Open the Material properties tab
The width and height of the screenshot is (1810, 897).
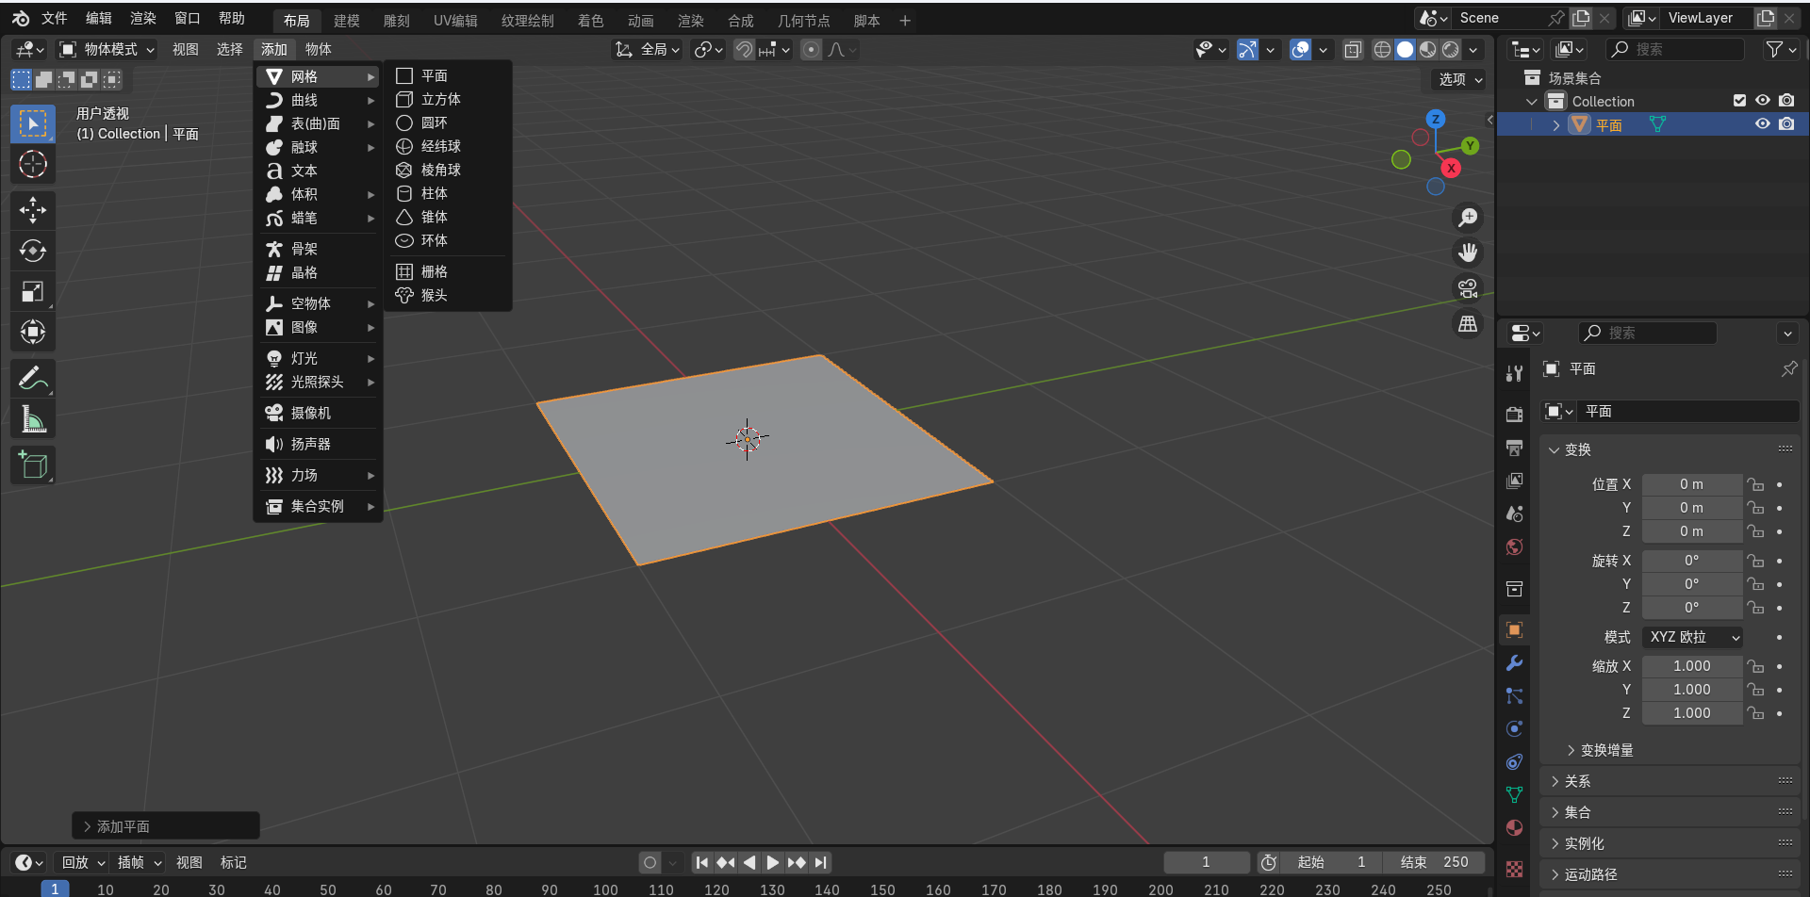tap(1514, 827)
